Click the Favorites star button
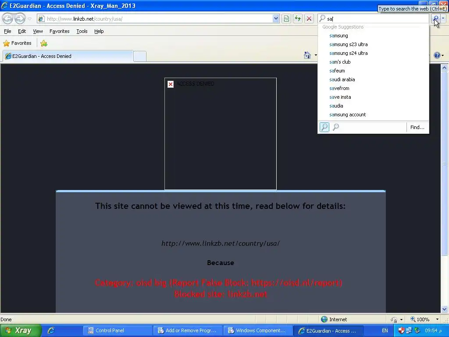Image resolution: width=449 pixels, height=337 pixels. click(x=17, y=43)
